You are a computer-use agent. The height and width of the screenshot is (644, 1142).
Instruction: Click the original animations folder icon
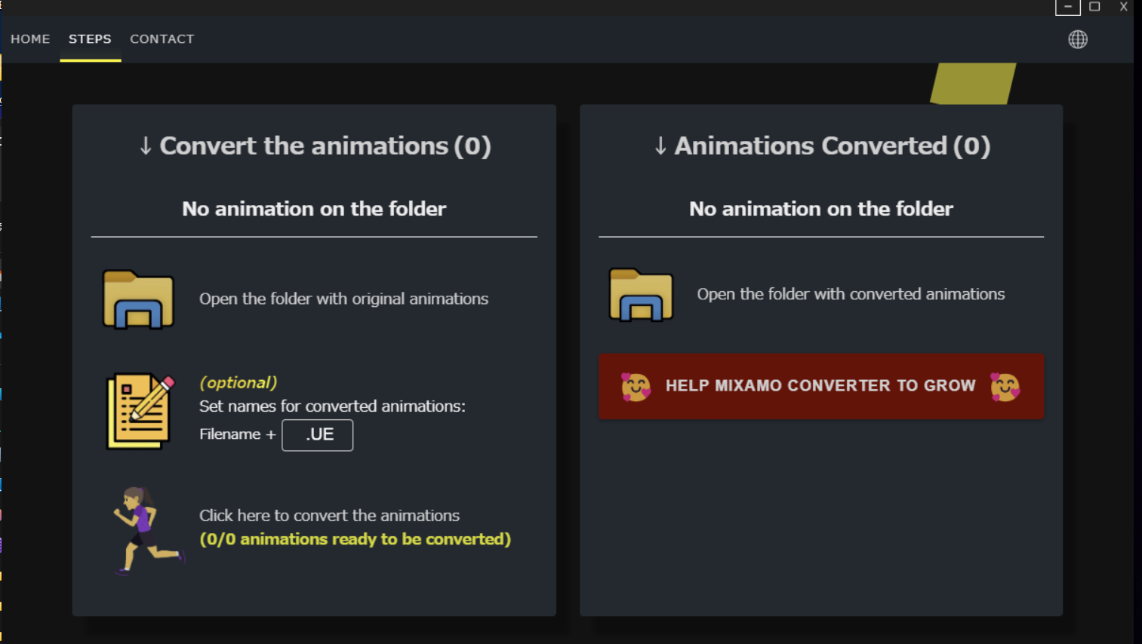138,299
